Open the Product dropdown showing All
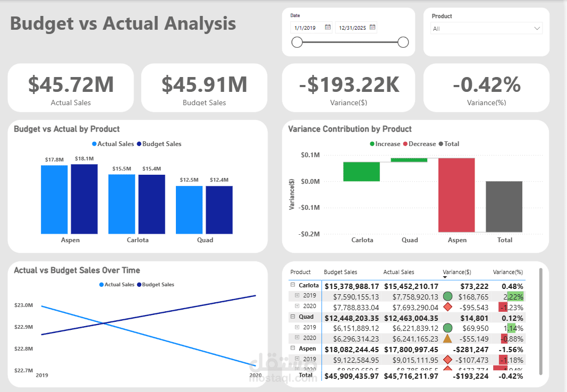 pyautogui.click(x=486, y=29)
